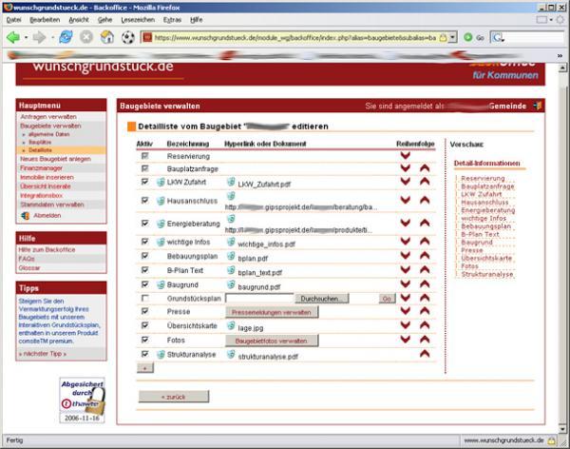Click the zurück button
This screenshot has height=449, width=570.
[174, 397]
